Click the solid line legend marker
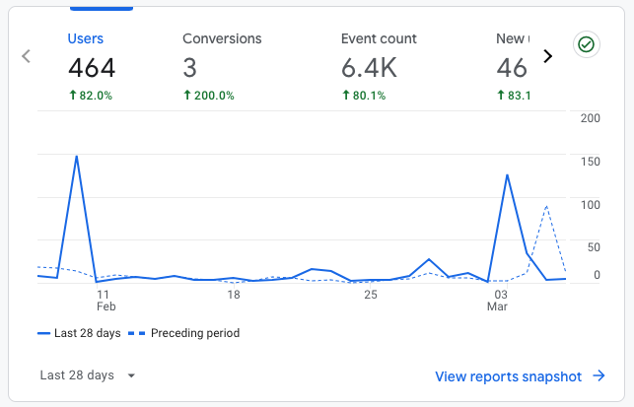Image resolution: width=634 pixels, height=407 pixels. pos(44,333)
